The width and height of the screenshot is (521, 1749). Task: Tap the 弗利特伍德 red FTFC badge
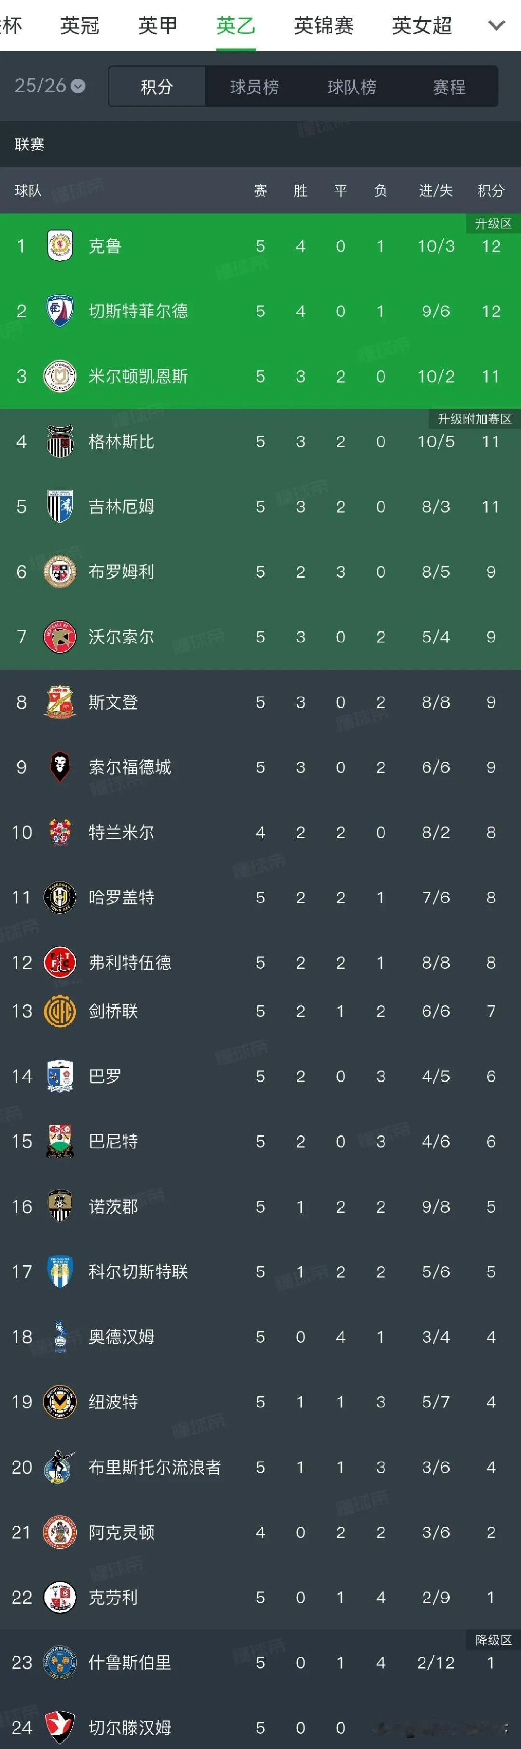60,963
